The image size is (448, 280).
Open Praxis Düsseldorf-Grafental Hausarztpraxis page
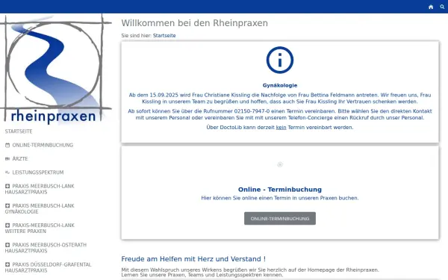(x=48, y=267)
